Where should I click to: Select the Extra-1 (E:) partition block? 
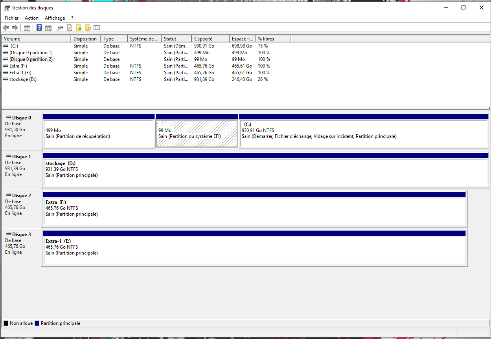point(254,247)
